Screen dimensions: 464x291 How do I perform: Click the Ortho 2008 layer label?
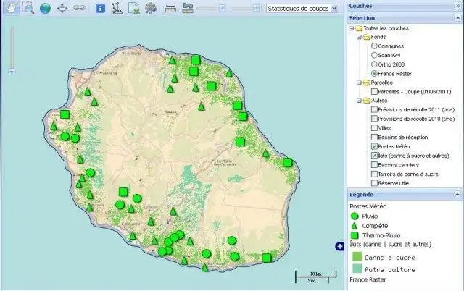(391, 64)
